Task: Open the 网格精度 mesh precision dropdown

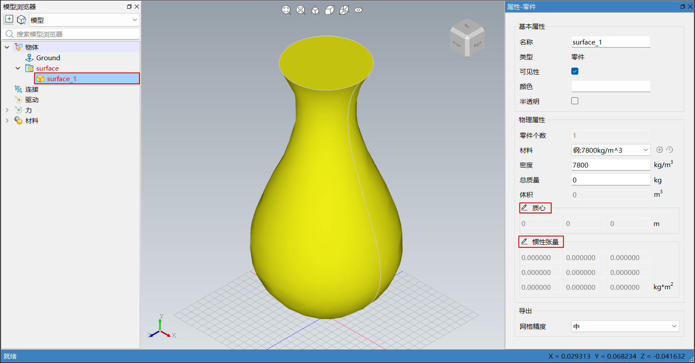Action: pyautogui.click(x=625, y=326)
